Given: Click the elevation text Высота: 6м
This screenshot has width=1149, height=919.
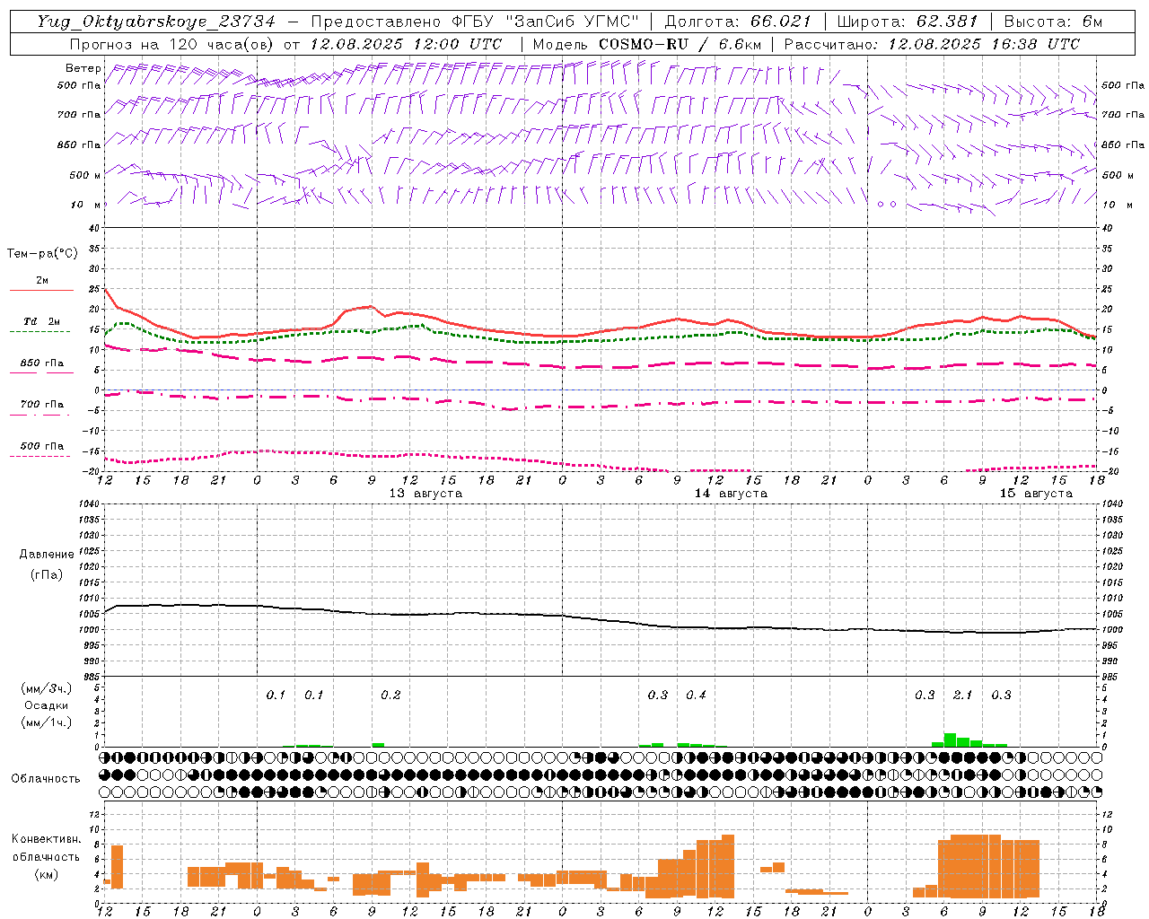Looking at the screenshot, I should pos(1053,22).
